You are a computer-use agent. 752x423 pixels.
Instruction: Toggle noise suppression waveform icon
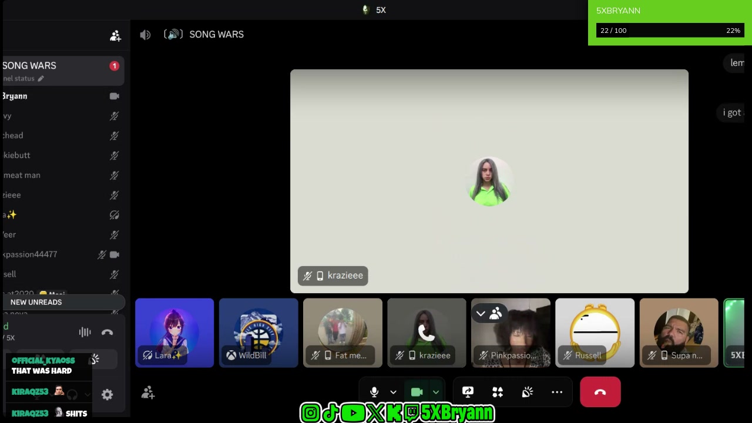pyautogui.click(x=85, y=333)
